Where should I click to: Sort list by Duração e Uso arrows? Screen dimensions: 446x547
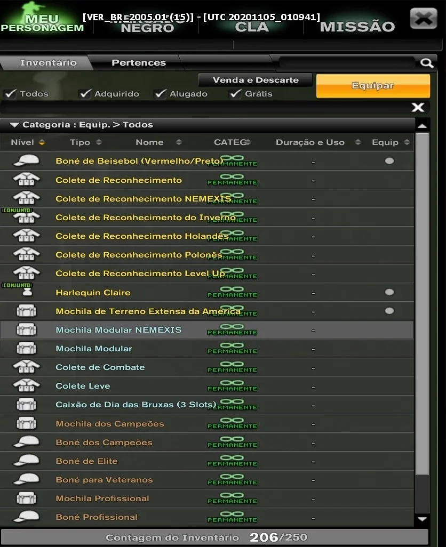(358, 142)
